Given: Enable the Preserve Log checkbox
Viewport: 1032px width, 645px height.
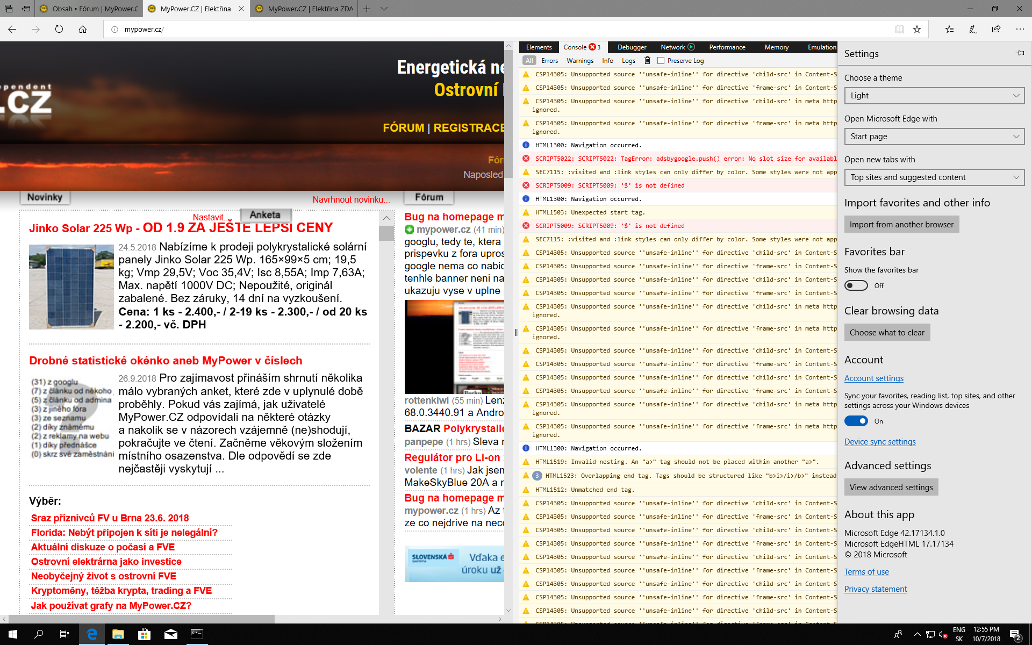Looking at the screenshot, I should tap(661, 61).
